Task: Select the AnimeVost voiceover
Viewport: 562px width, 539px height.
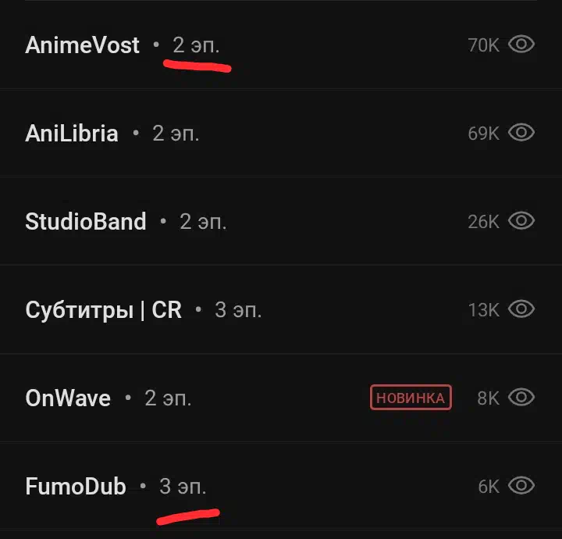Action: (281, 45)
